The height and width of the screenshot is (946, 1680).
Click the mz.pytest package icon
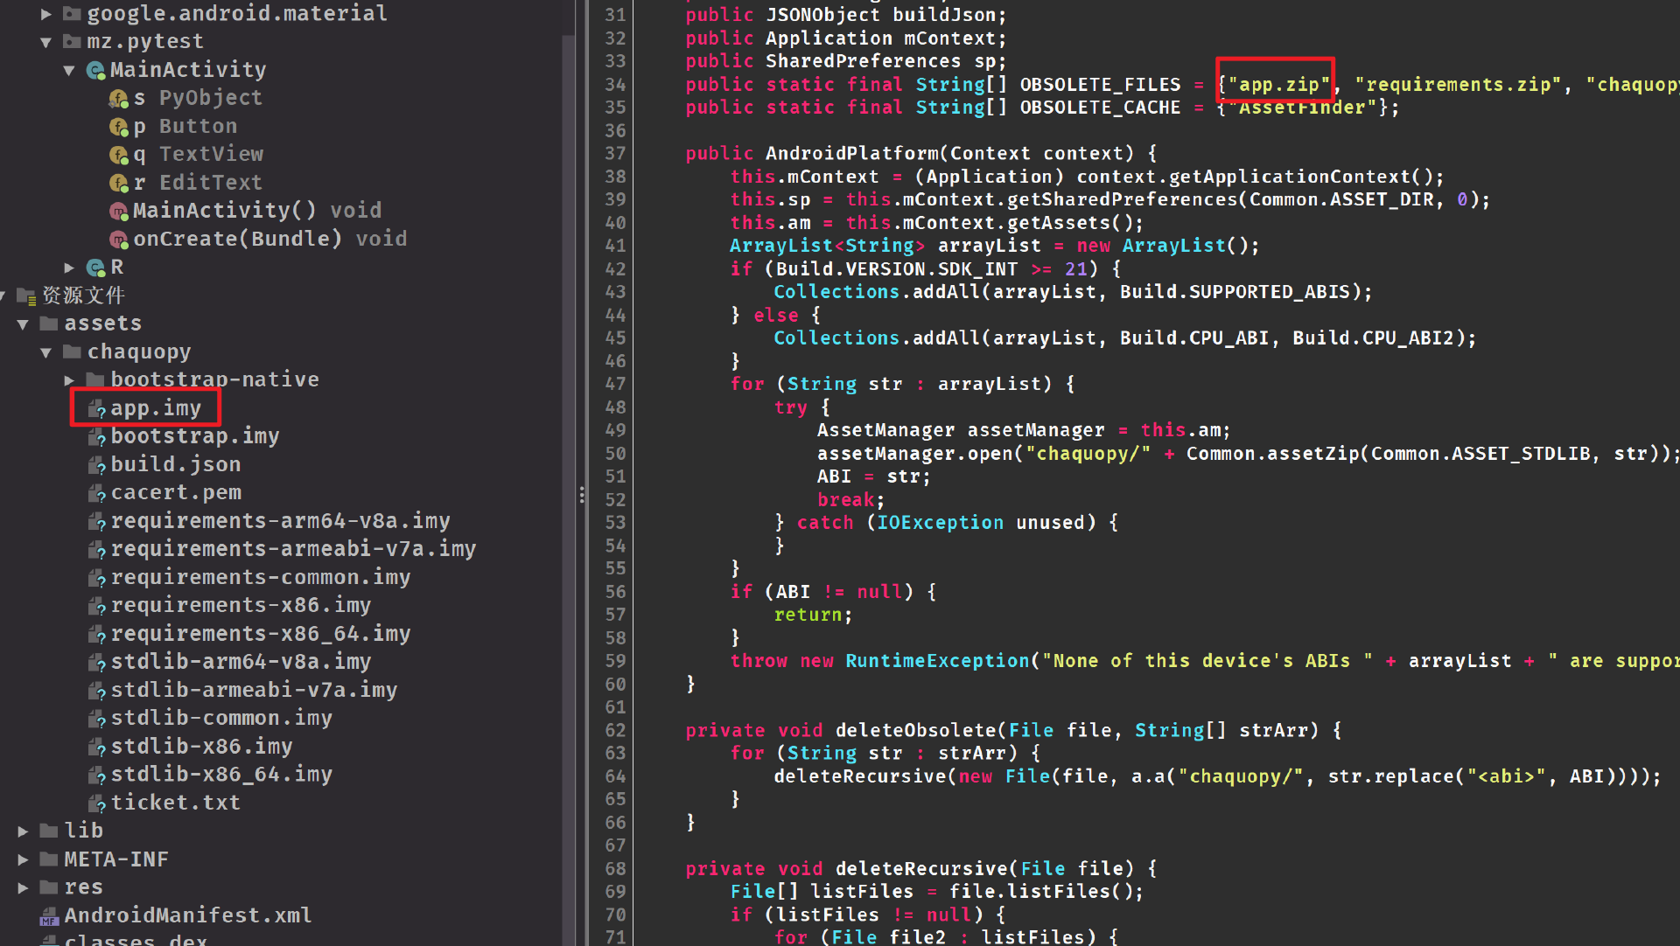73,42
